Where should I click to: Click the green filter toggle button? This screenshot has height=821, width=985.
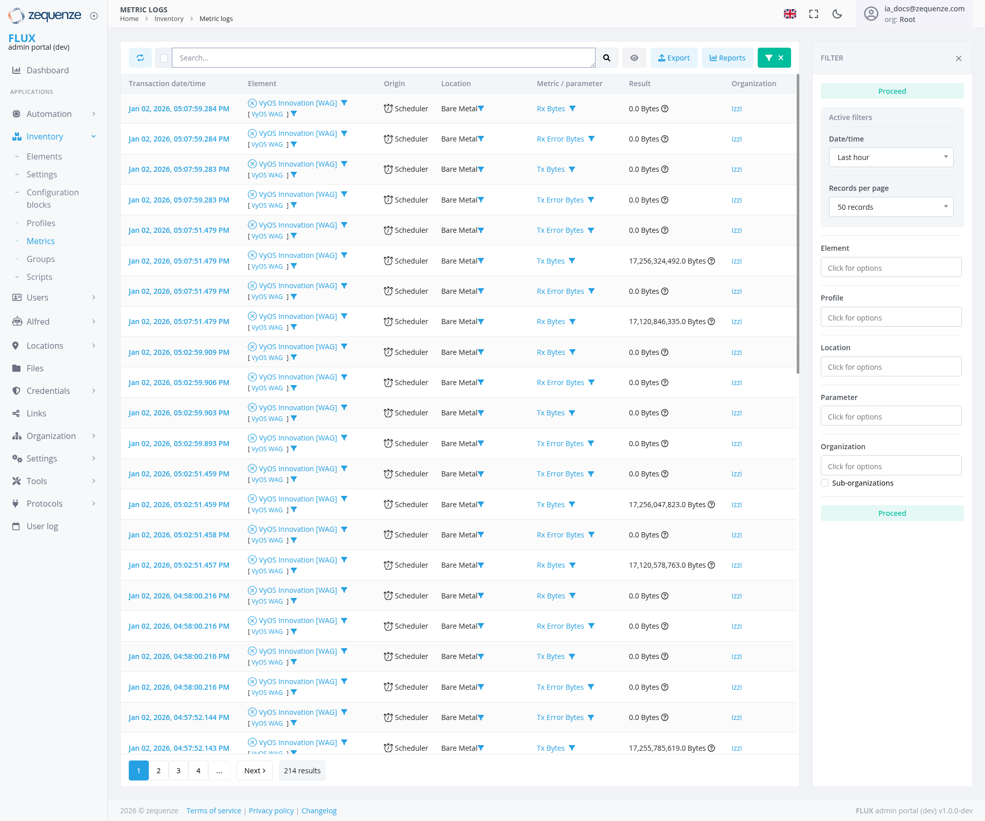click(774, 58)
